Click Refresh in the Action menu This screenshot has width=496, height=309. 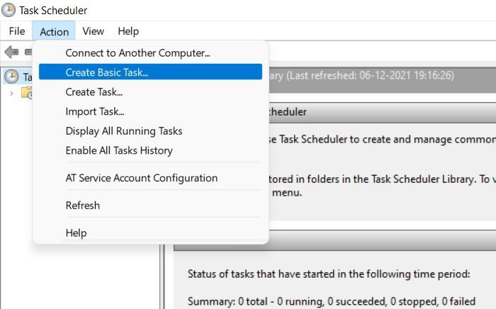pos(150,206)
